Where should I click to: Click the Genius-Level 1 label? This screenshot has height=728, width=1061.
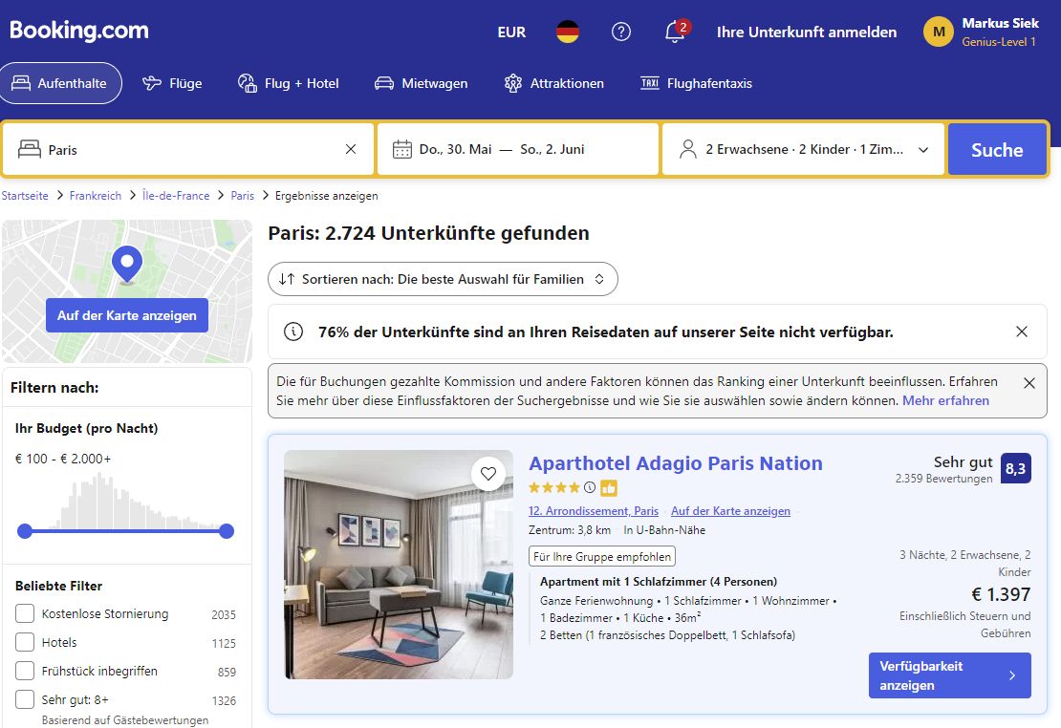coord(999,42)
